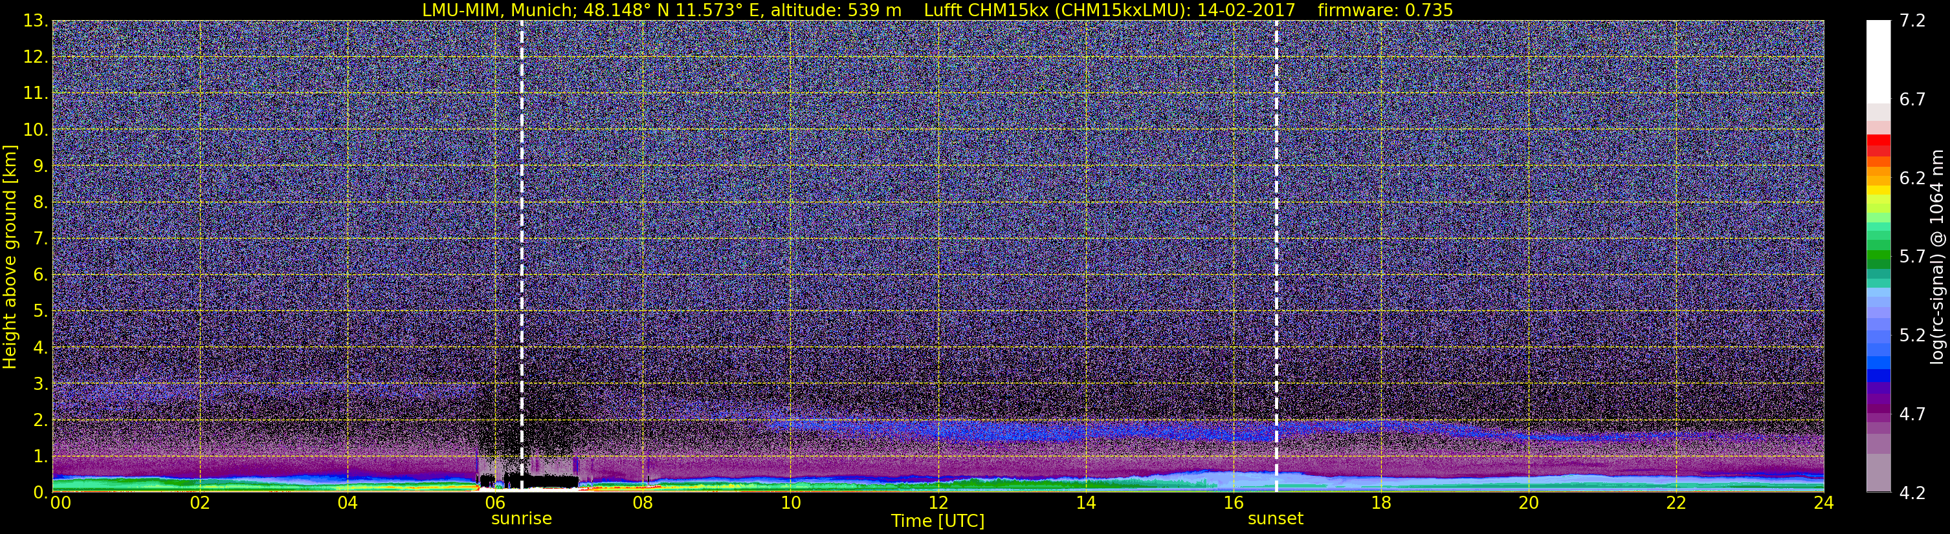The width and height of the screenshot is (1950, 534).
Task: Click the x-axis tick label '10'
Action: 790,504
